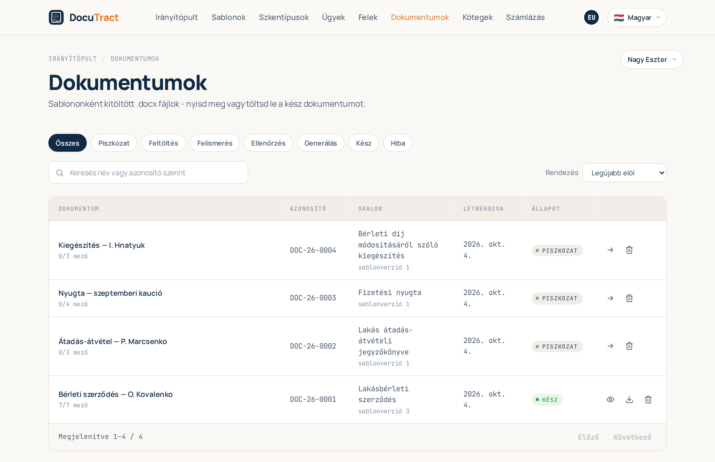Filter by Piszkozat status chip
Image resolution: width=715 pixels, height=462 pixels.
(x=114, y=143)
